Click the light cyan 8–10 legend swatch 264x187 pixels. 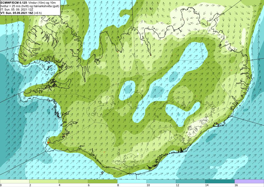pos(132,181)
